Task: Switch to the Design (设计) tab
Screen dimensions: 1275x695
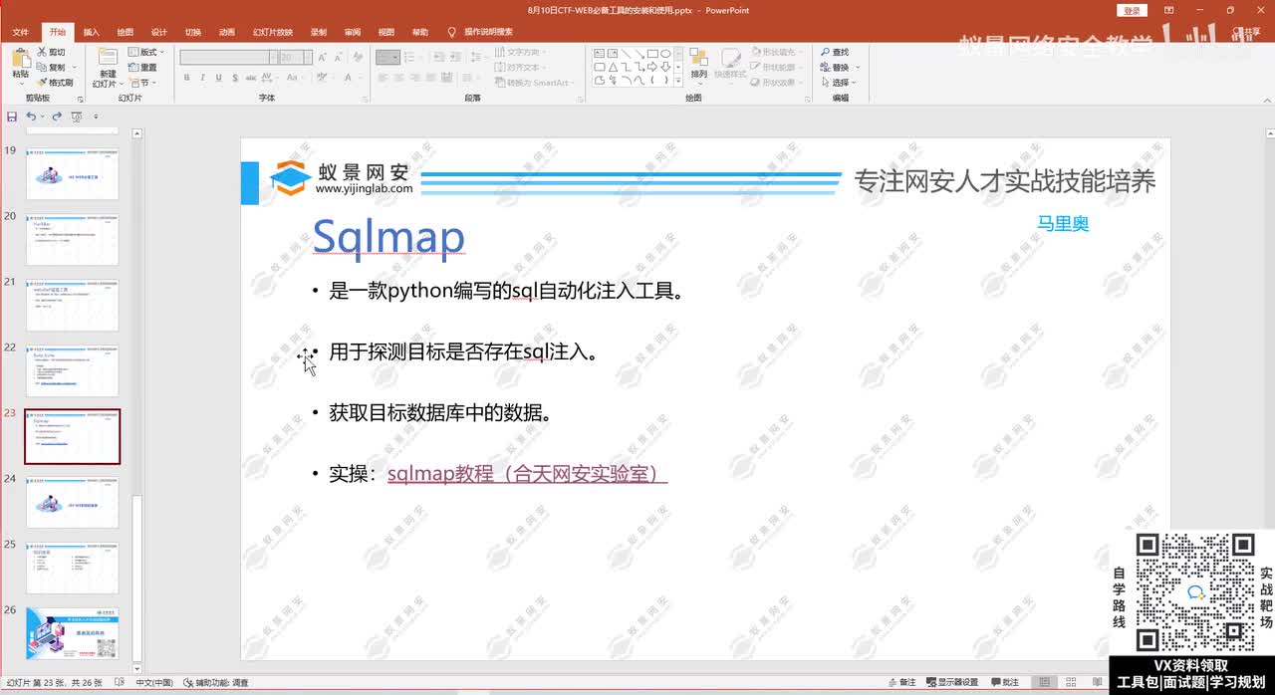Action: 158,32
